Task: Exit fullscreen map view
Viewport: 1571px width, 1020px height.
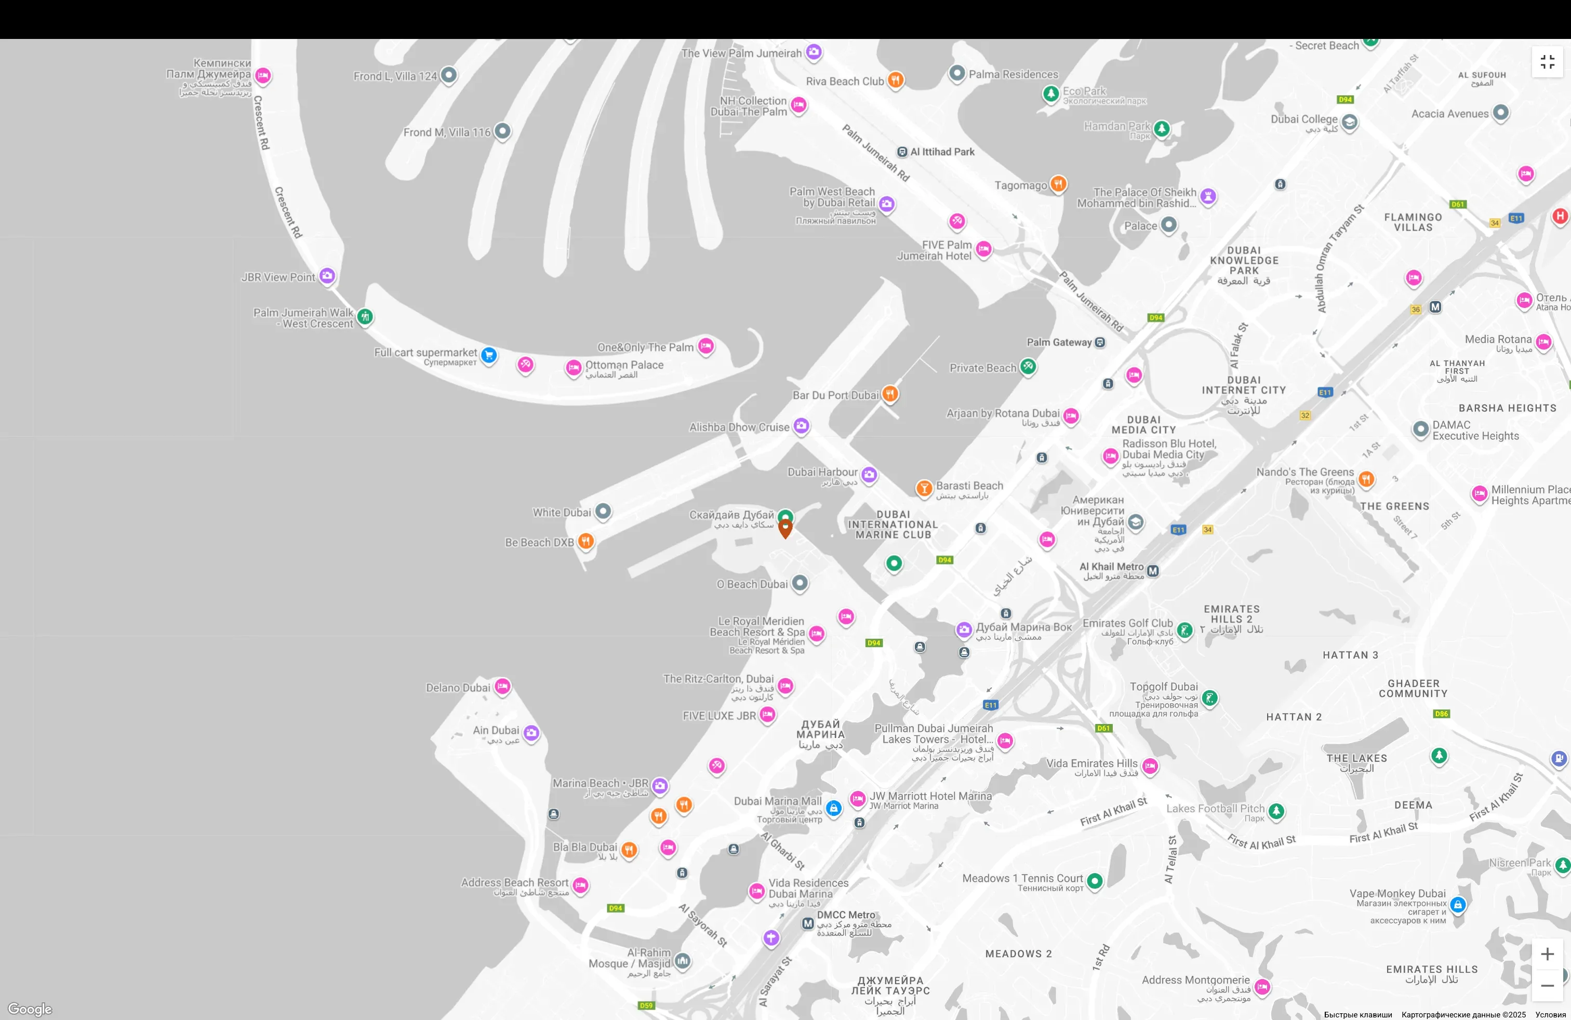Action: point(1547,62)
